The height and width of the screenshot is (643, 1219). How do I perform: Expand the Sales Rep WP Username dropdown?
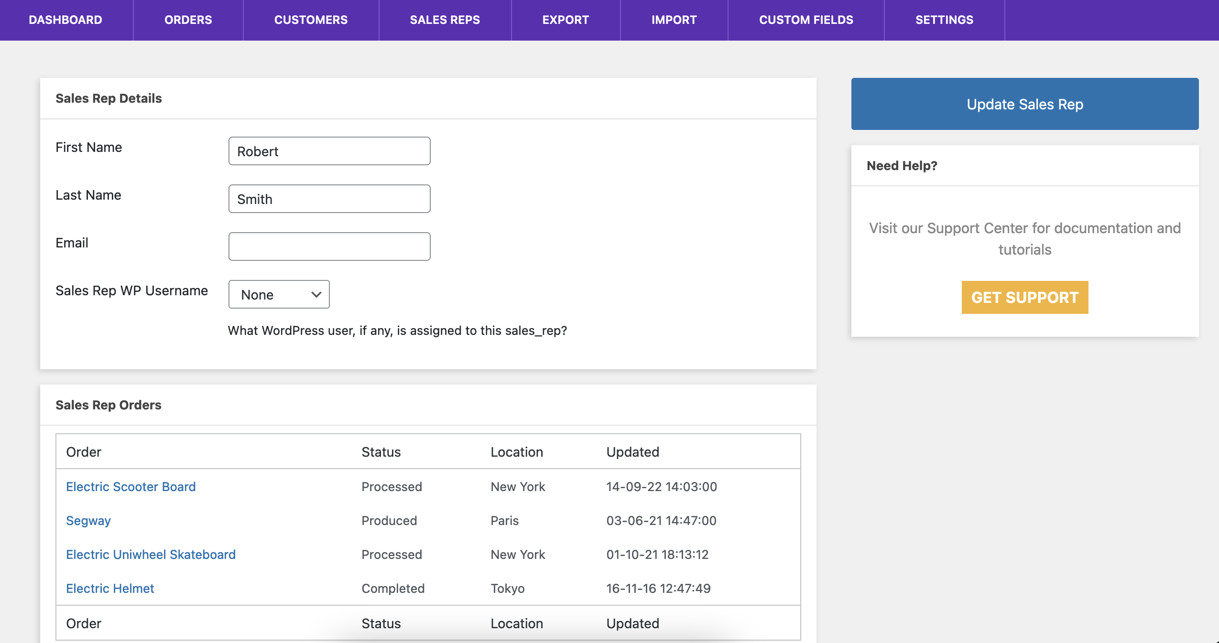(279, 295)
